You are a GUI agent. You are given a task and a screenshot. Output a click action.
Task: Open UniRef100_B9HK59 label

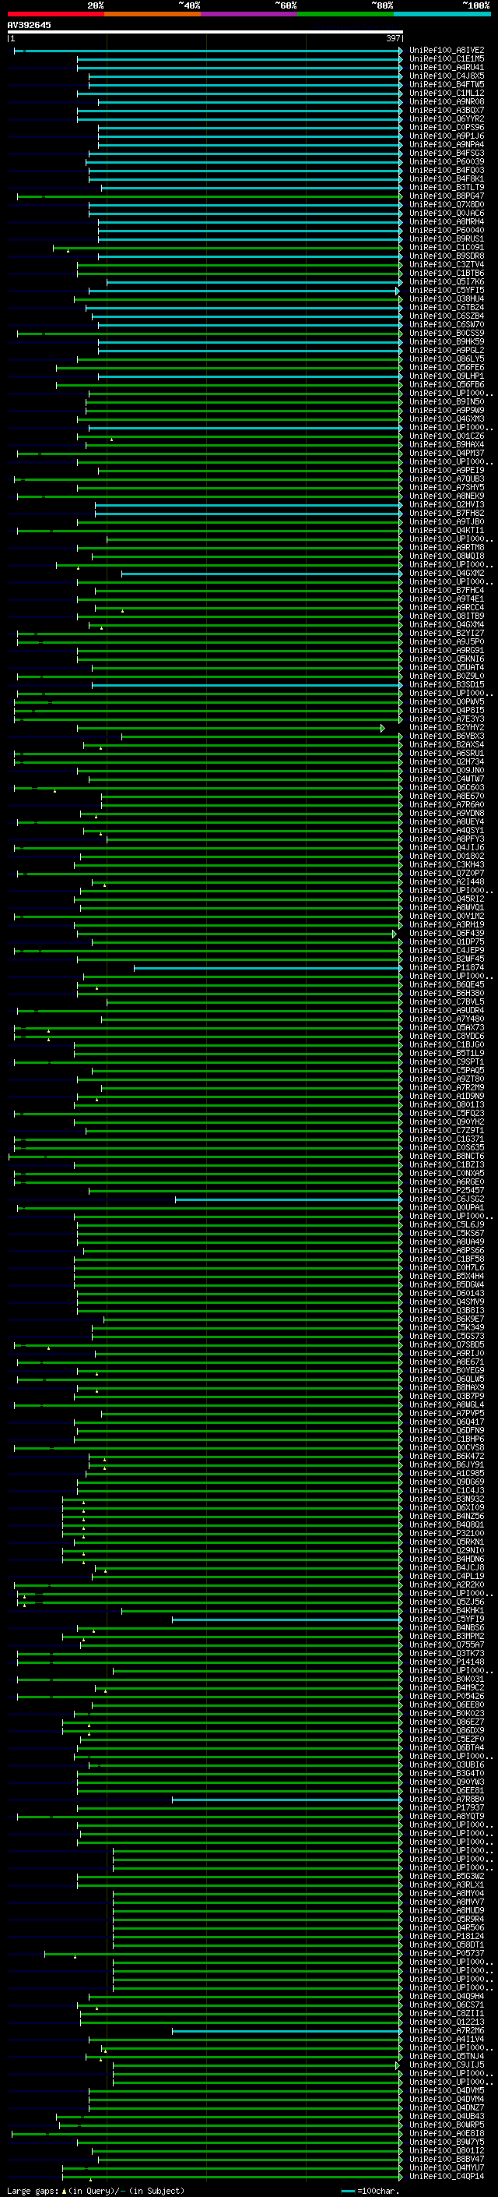446,342
